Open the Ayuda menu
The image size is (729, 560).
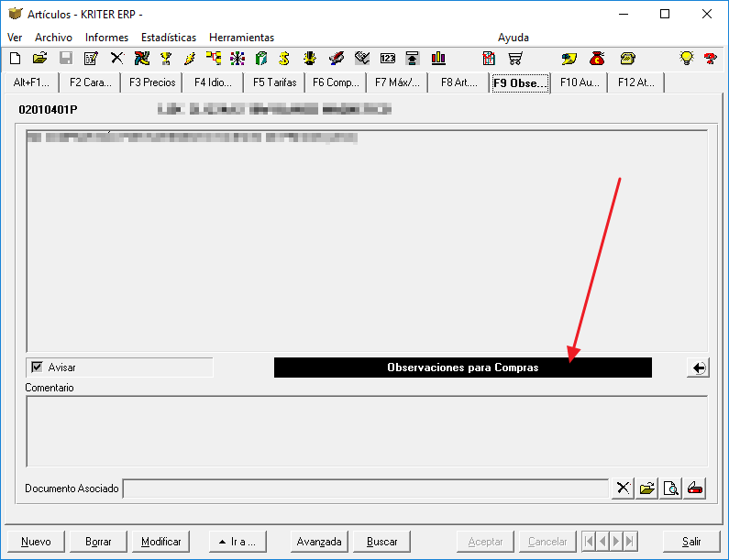coord(514,38)
